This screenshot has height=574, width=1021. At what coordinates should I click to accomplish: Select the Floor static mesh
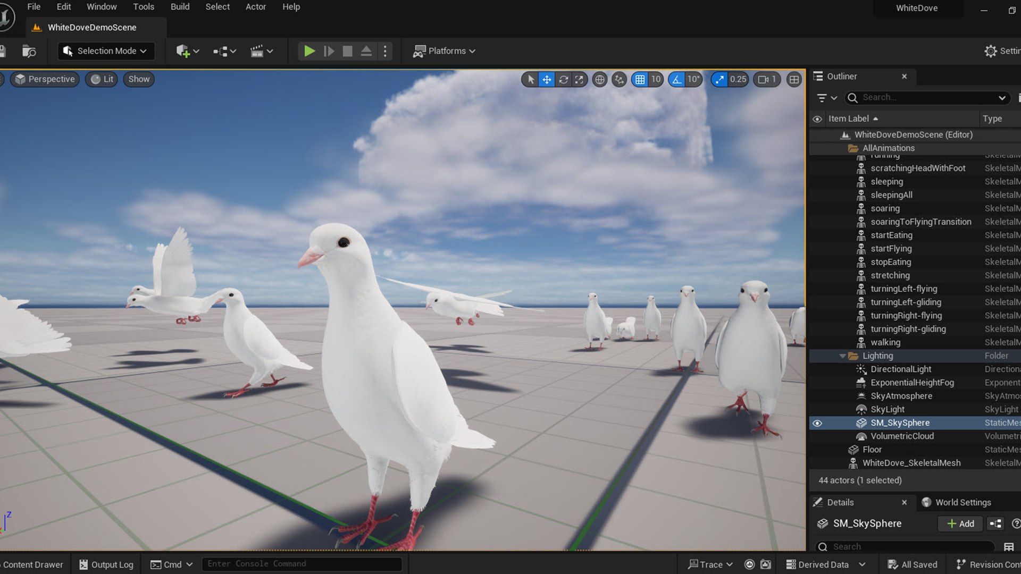[872, 450]
